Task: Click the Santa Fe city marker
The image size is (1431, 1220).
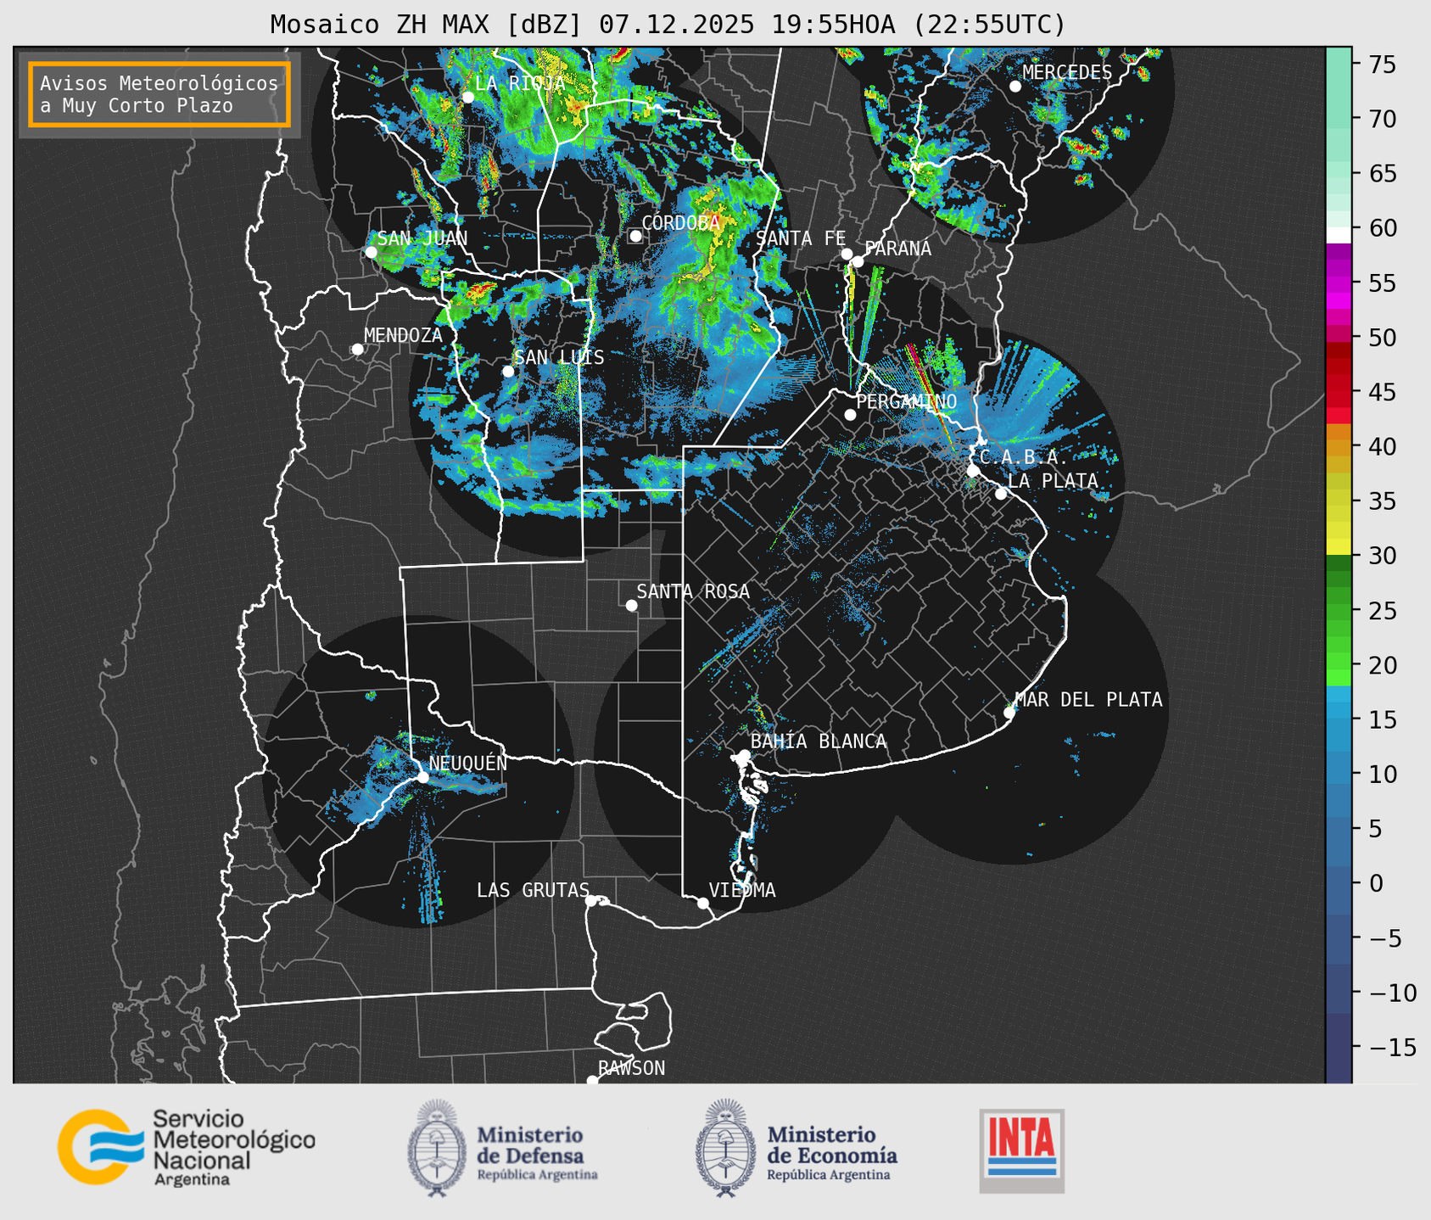Action: 847,254
